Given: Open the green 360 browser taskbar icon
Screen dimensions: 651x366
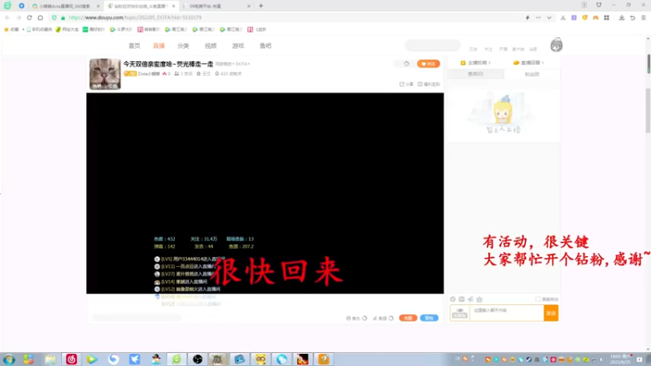Looking at the screenshot, I should click(x=177, y=359).
